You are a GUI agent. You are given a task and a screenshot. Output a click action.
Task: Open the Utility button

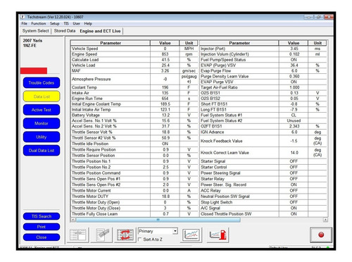coord(42,137)
